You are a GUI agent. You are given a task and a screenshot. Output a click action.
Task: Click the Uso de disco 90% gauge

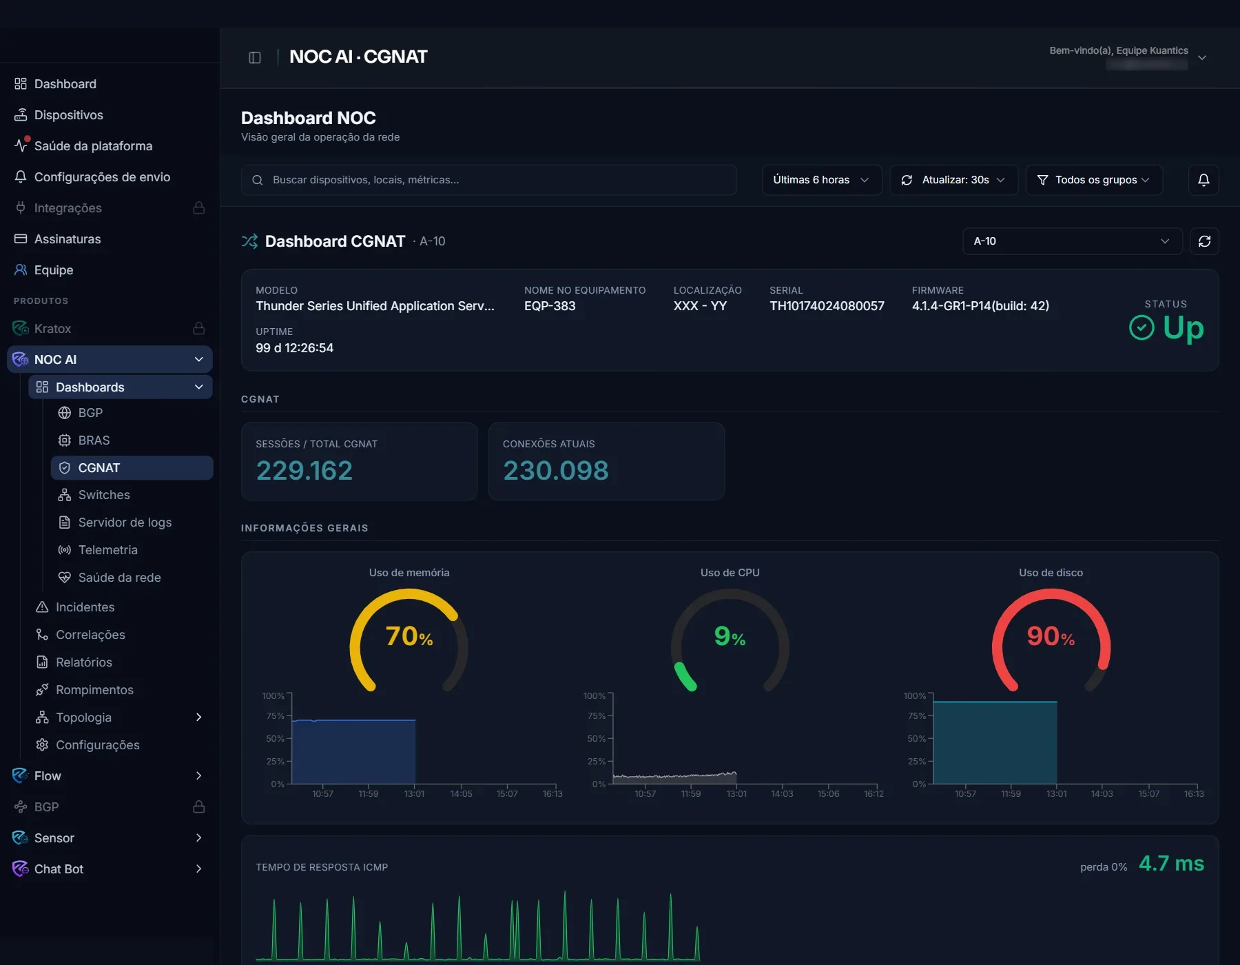(1051, 640)
